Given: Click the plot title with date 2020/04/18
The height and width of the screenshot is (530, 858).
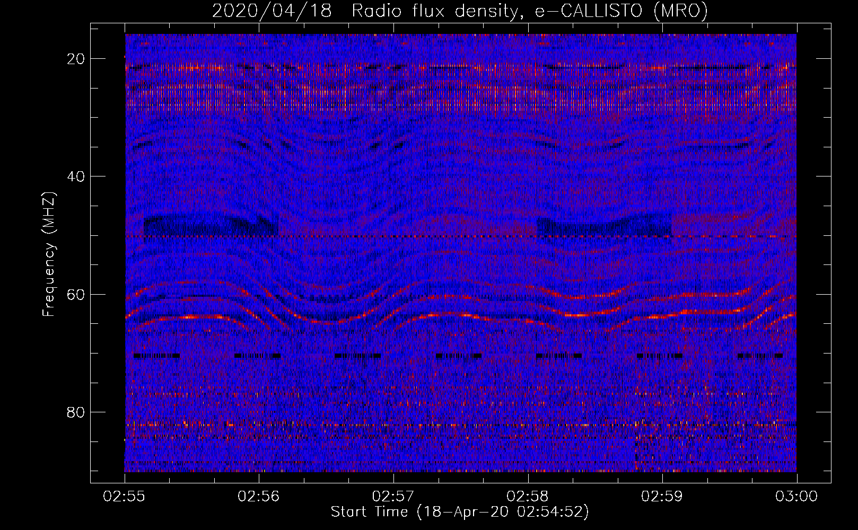Looking at the screenshot, I should coord(460,11).
